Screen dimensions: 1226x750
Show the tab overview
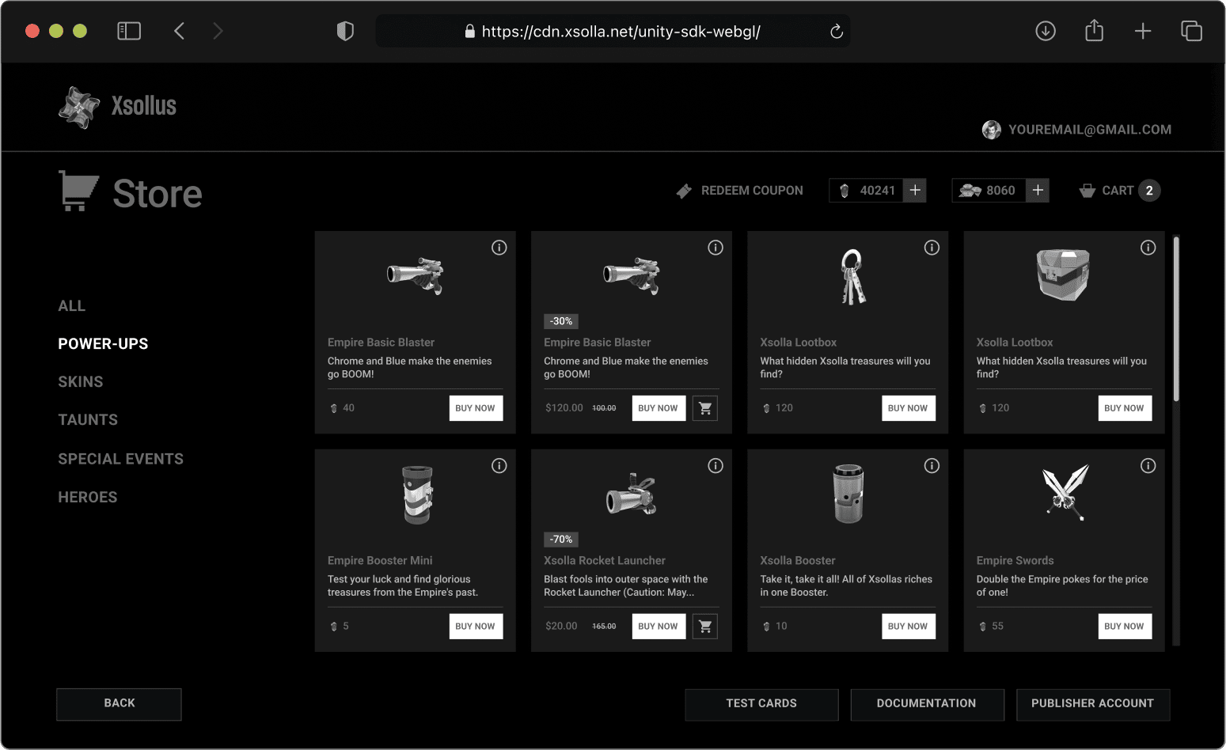[1191, 32]
